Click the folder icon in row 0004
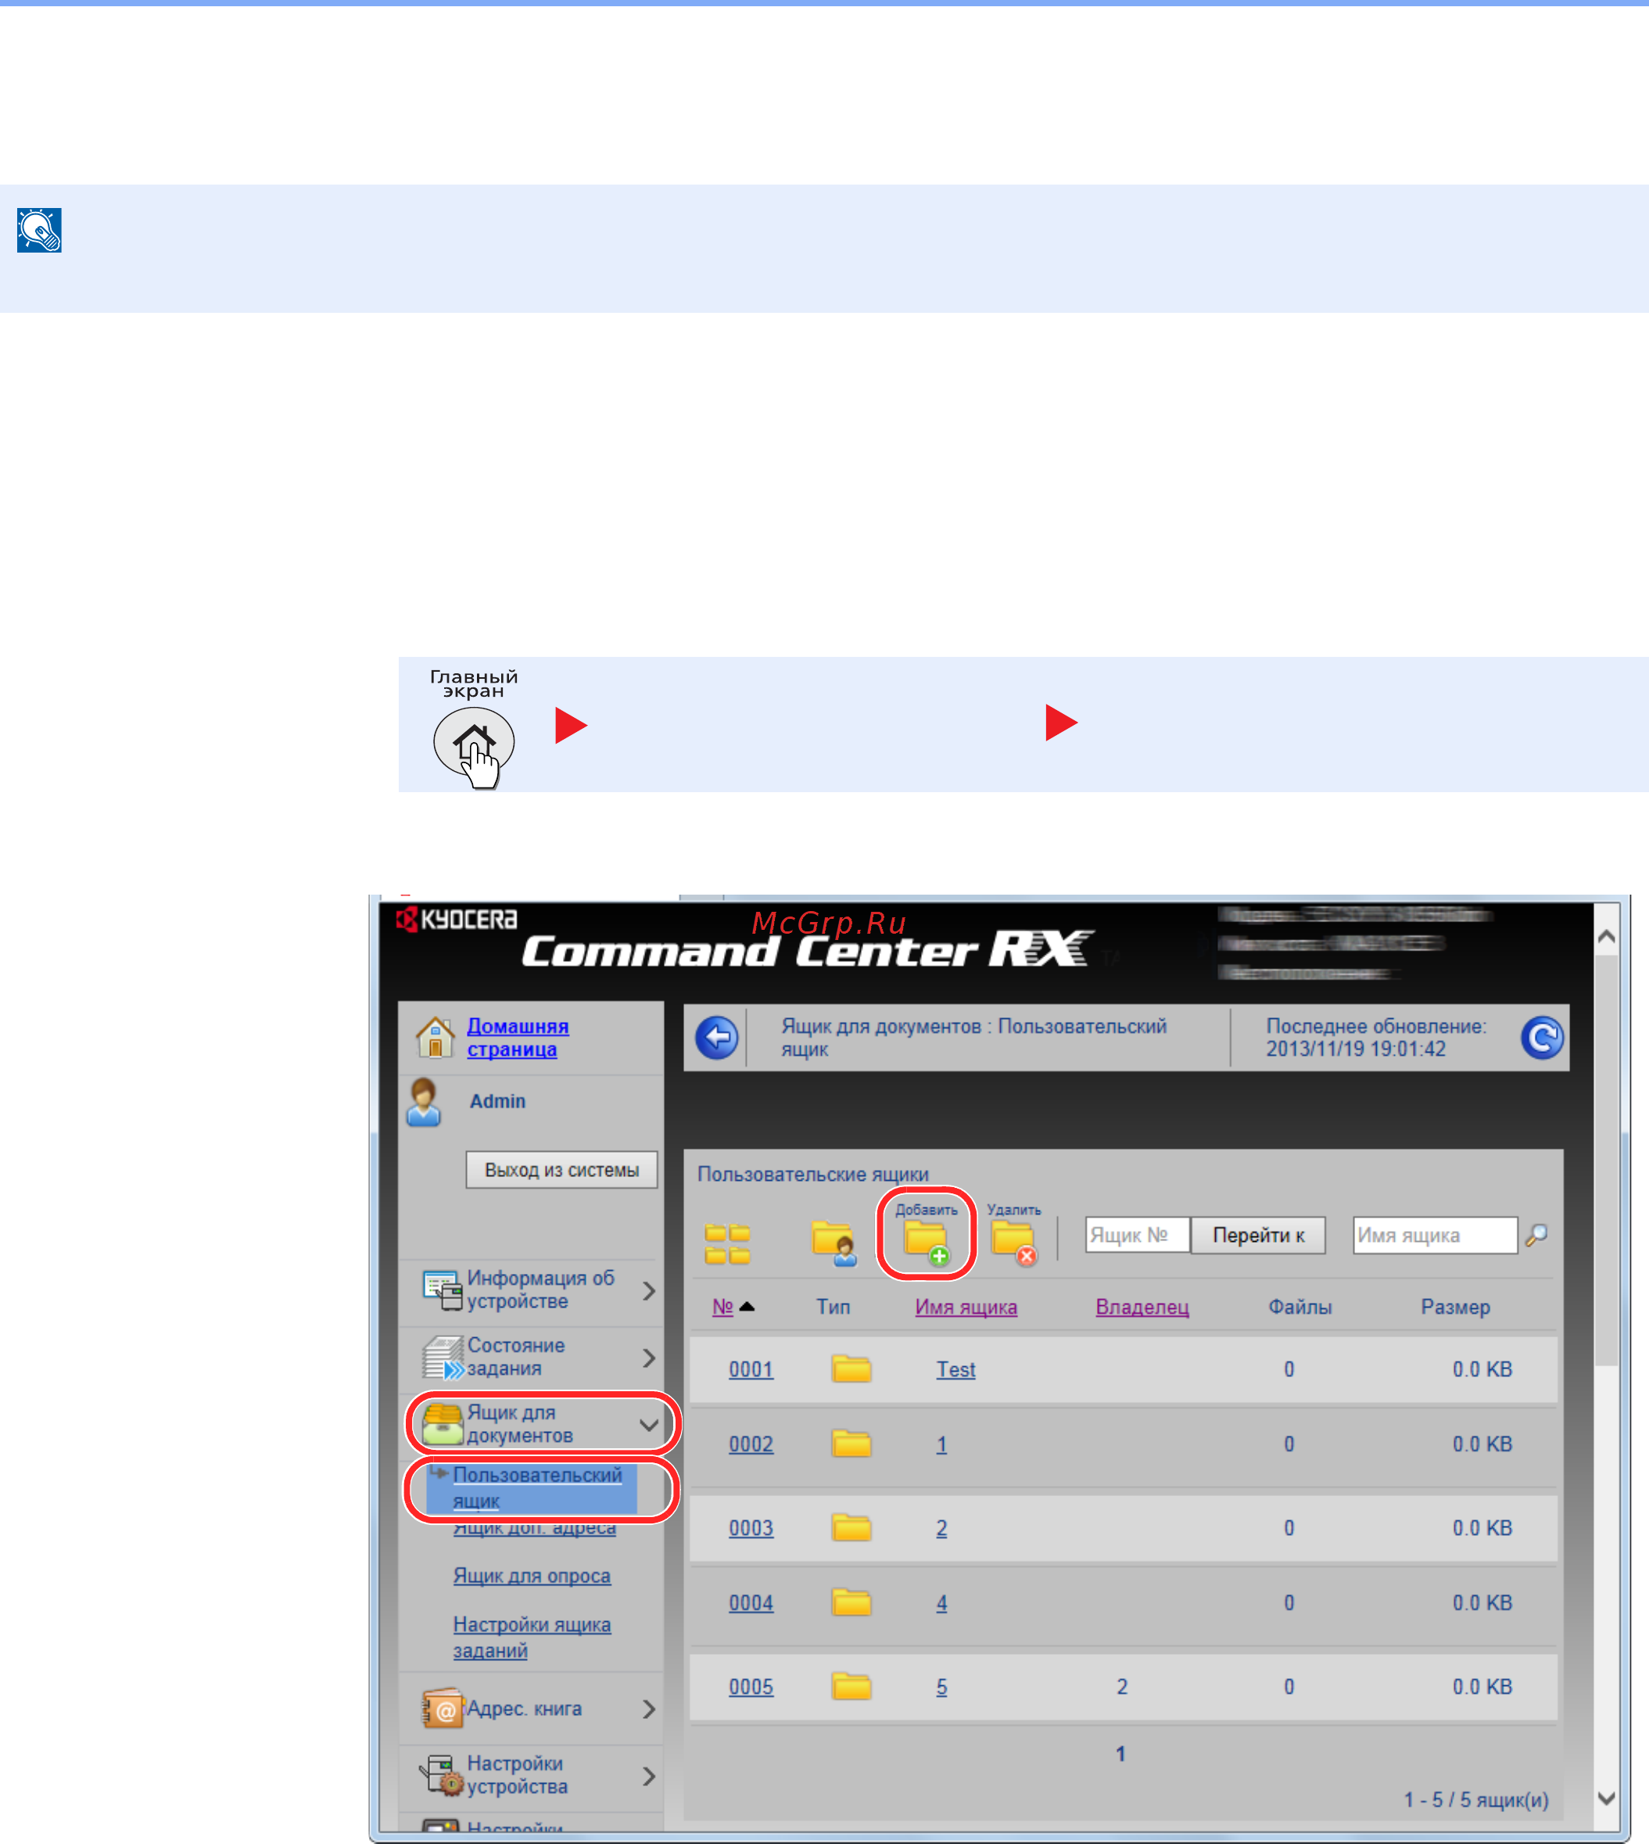The width and height of the screenshot is (1649, 1844). pyautogui.click(x=851, y=1603)
